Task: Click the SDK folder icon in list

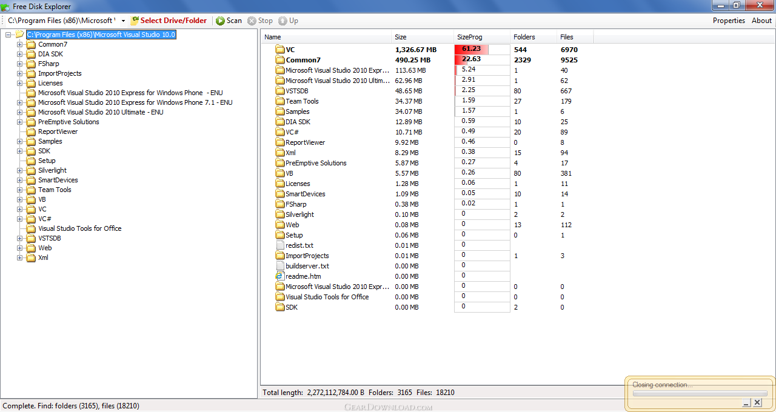Action: [x=279, y=307]
